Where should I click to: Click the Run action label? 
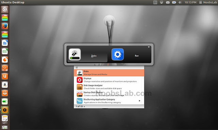point(137,56)
